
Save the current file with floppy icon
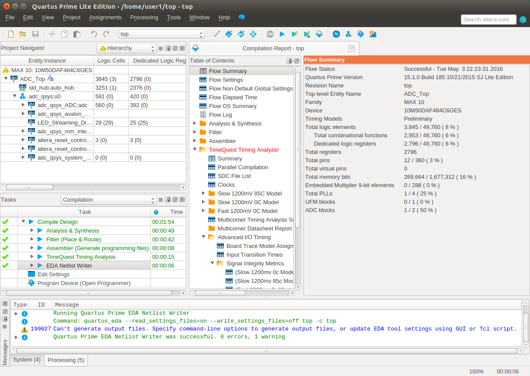[x=35, y=34]
